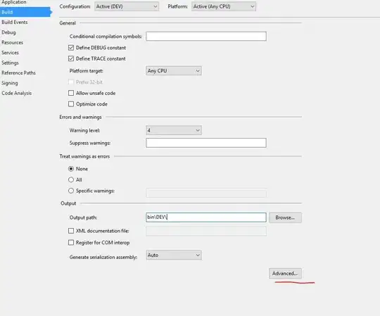The height and width of the screenshot is (316, 380).
Task: Switch to the Settings tab
Action: click(x=10, y=63)
